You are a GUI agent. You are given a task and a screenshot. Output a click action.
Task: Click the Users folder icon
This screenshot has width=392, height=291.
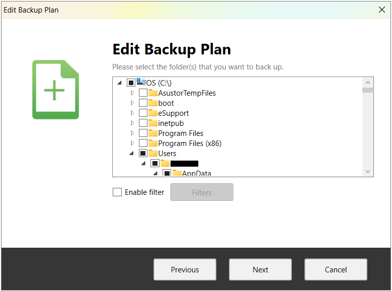point(153,153)
